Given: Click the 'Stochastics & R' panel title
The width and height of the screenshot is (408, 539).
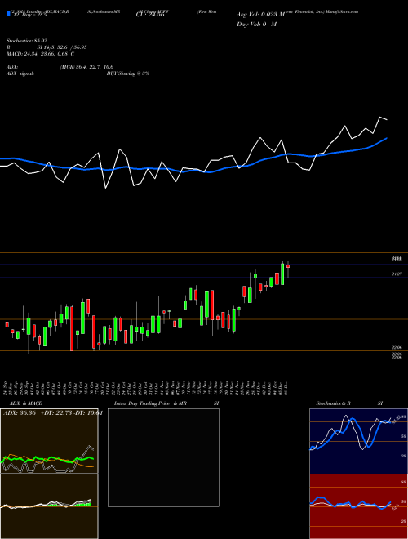Looking at the screenshot, I should click(x=334, y=403).
